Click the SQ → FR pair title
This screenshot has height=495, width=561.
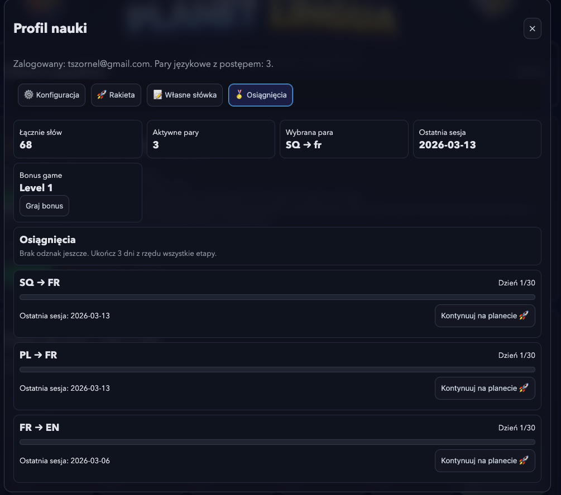(40, 283)
